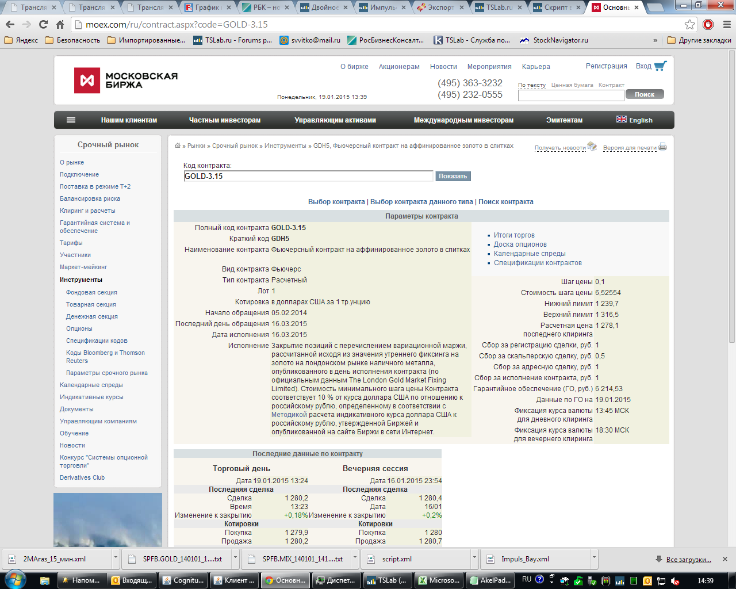The image size is (736, 589).
Task: Click the Показать button
Action: [453, 176]
